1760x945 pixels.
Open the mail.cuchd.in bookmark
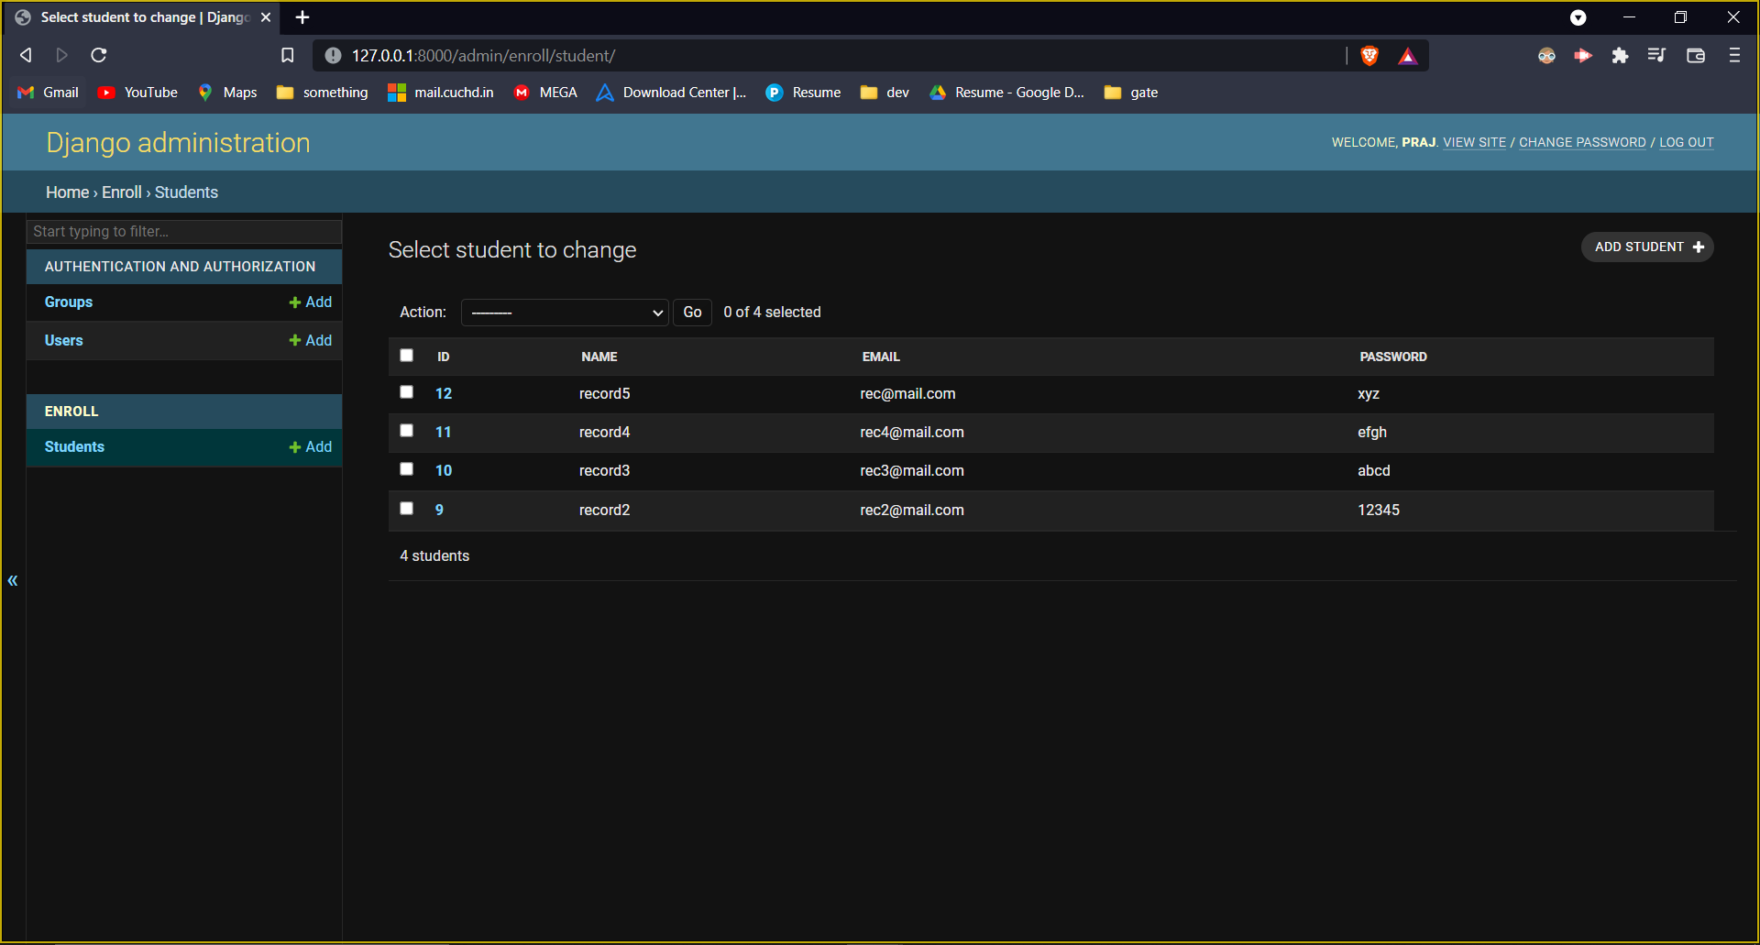441,93
